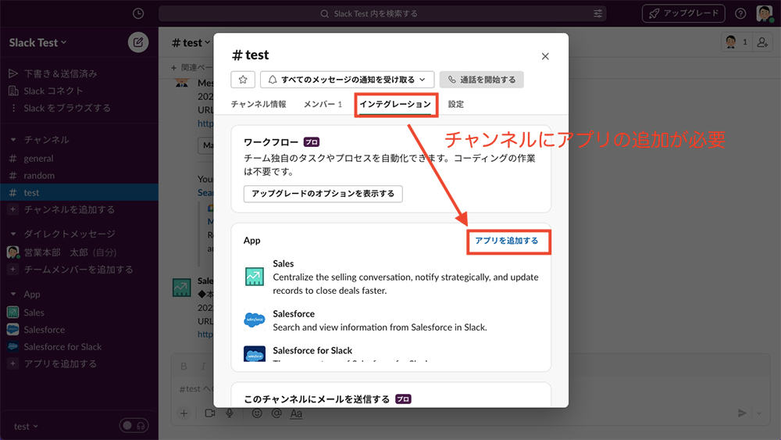Open the random channel
Viewport: 781px width, 440px height.
39,175
